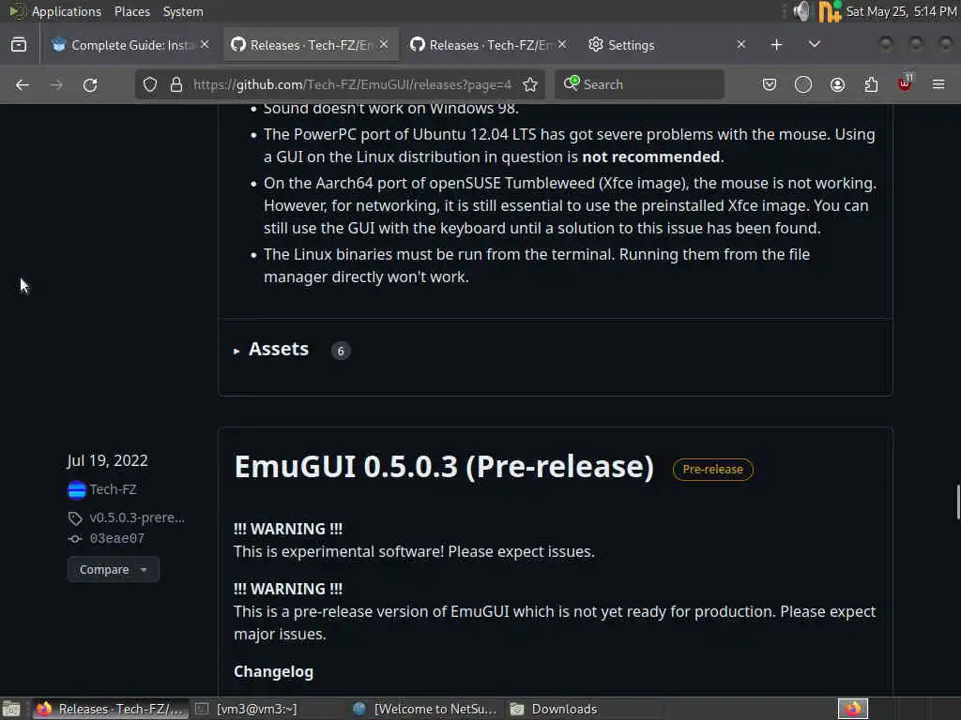Image resolution: width=961 pixels, height=720 pixels.
Task: Expand the Assets 6 section
Action: 278,350
